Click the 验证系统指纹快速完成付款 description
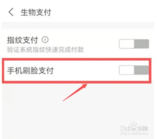Image resolution: width=157 pixels, height=139 pixels. click(46, 49)
